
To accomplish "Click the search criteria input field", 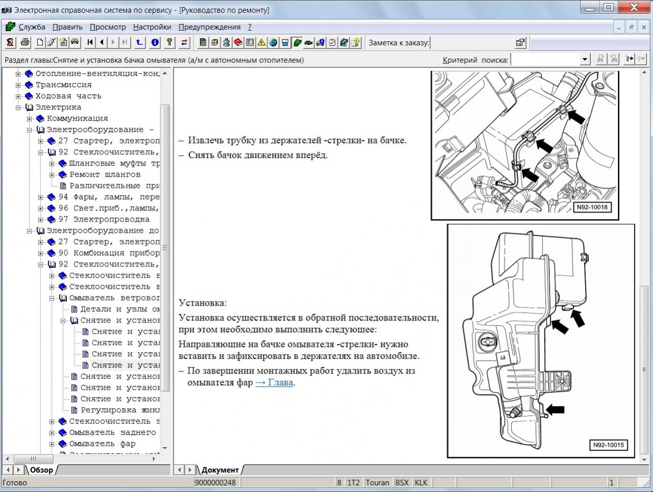I will (x=546, y=60).
